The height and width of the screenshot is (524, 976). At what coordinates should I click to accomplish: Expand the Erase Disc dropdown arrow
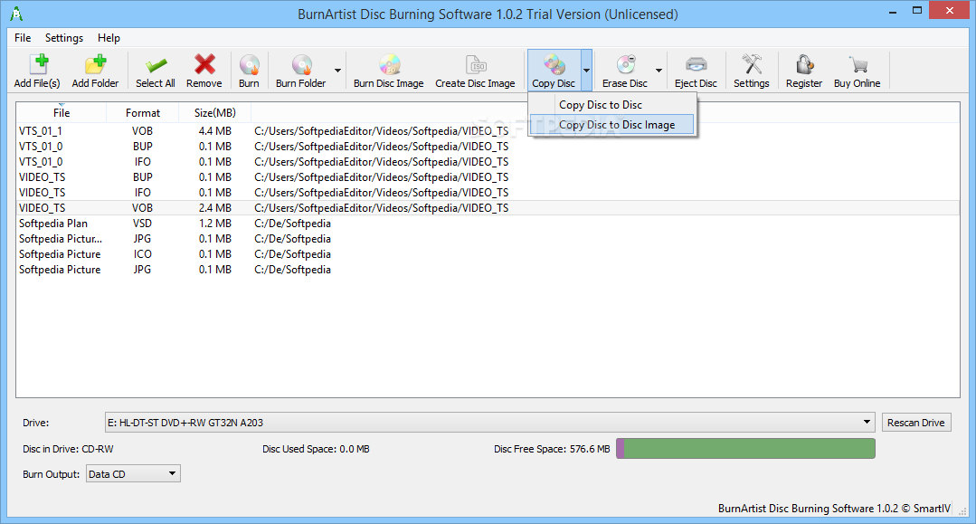click(x=659, y=71)
